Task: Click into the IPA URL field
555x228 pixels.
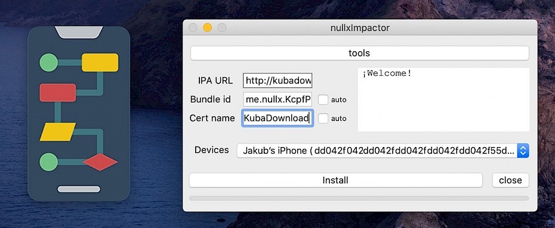Action: pyautogui.click(x=277, y=80)
